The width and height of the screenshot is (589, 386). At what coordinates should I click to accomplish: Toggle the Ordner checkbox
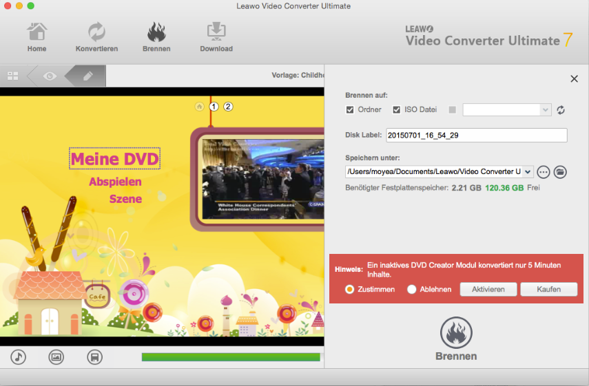tap(350, 110)
